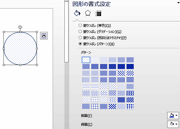180x129 pixels.
Task: Select the small grid pattern swatch
Action: 86,106
